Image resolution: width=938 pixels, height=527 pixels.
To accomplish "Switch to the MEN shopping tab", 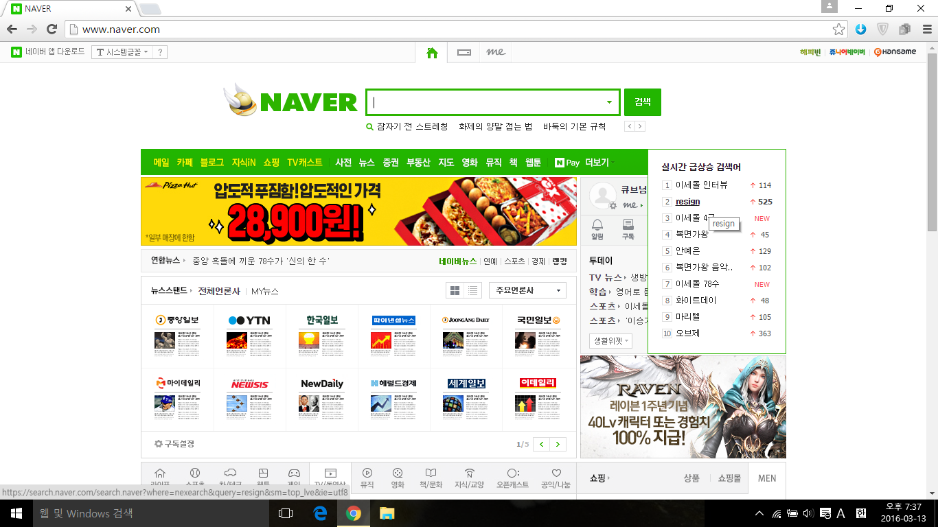I will point(767,478).
